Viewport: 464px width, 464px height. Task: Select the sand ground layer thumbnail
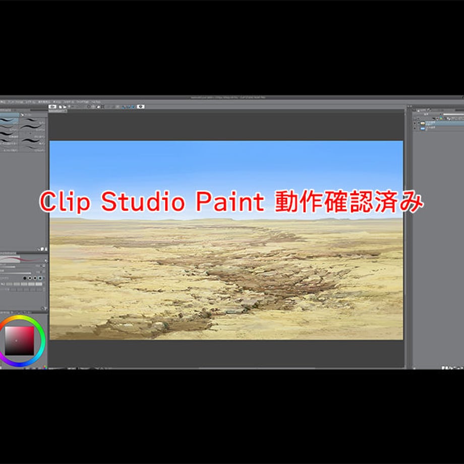tap(423, 123)
